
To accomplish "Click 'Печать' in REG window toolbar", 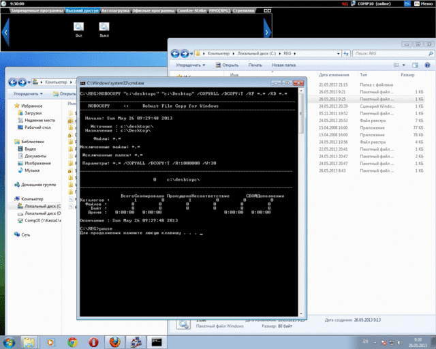I will [255, 65].
